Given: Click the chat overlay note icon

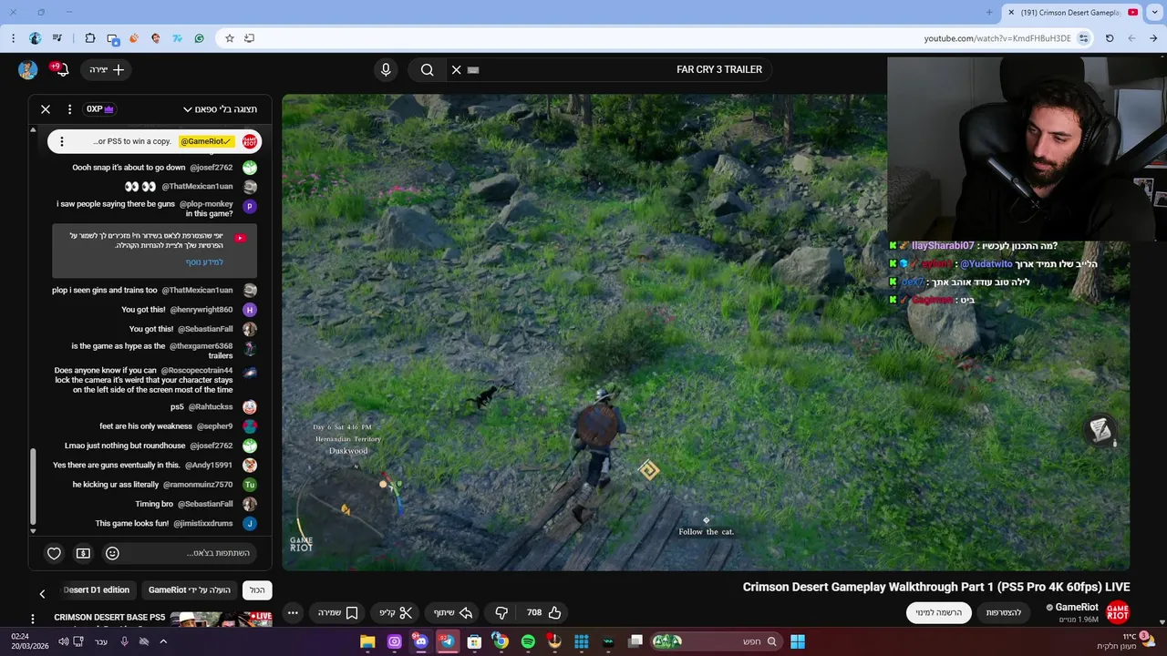Looking at the screenshot, I should pos(1100,429).
